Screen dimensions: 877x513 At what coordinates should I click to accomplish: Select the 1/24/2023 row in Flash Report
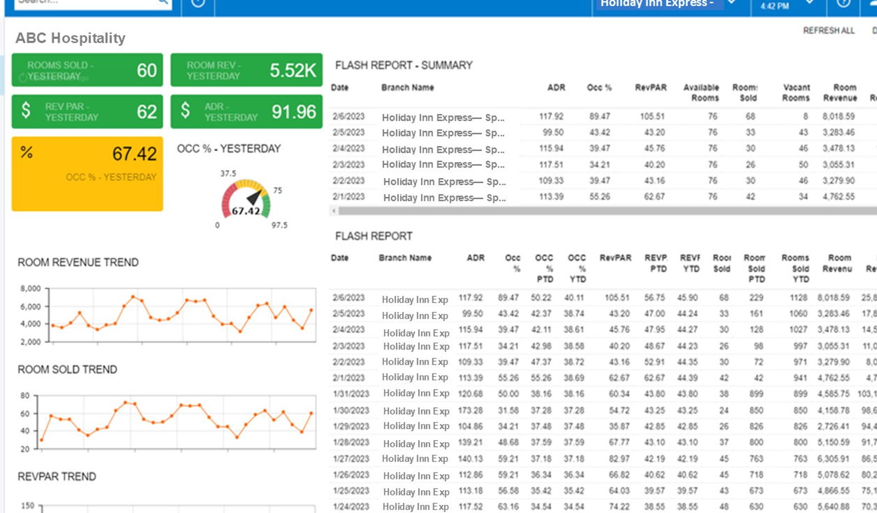click(x=603, y=506)
